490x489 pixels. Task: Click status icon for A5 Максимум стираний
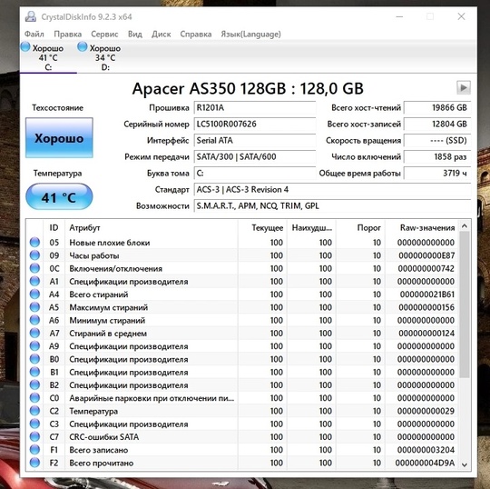click(x=34, y=307)
